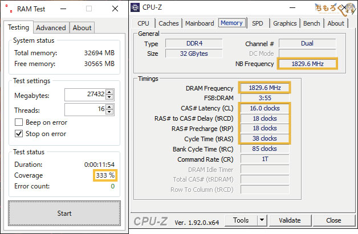This screenshot has height=234, width=358.
Task: Open Caches tab in CPU-Z
Action: pyautogui.click(x=169, y=23)
